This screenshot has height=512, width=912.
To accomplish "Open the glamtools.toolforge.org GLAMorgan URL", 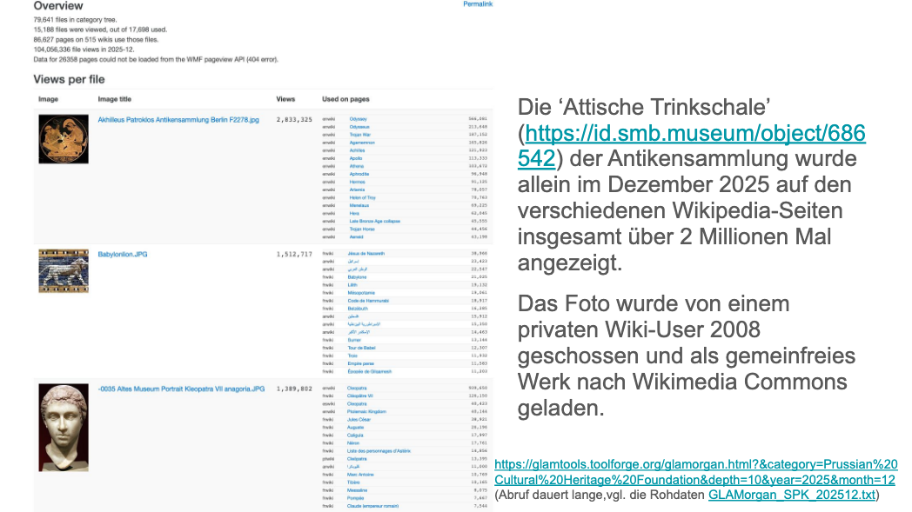I will (695, 472).
